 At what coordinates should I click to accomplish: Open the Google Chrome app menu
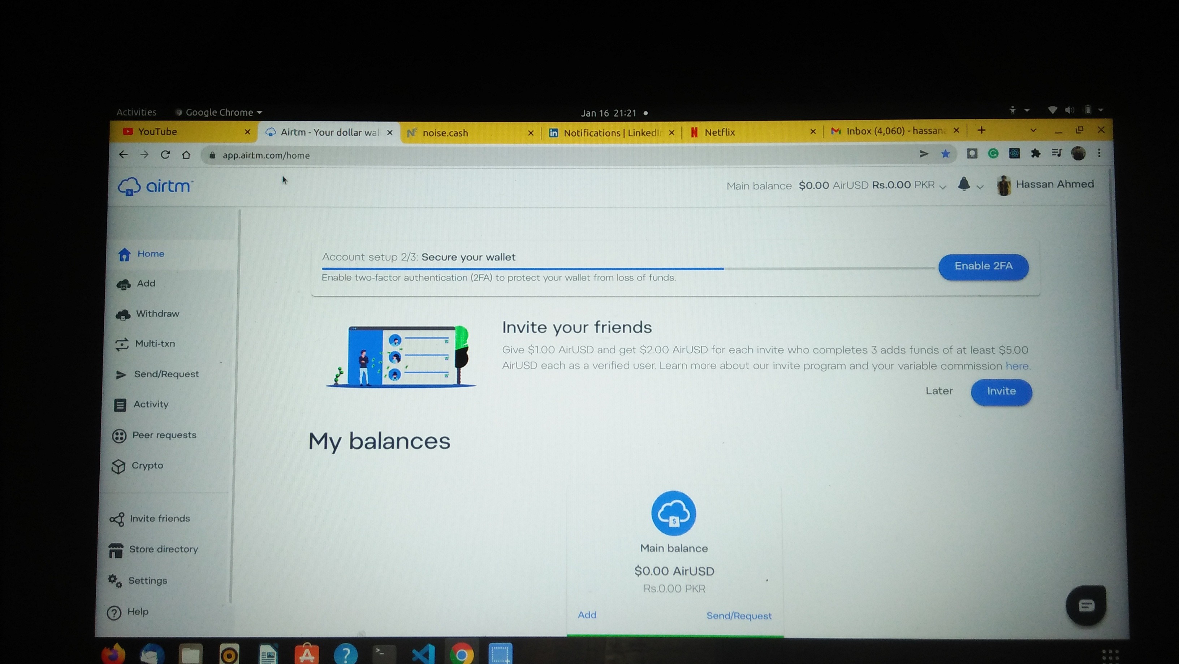[x=219, y=113]
